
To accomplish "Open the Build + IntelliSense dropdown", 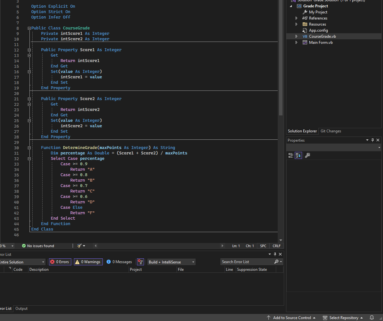I will click(171, 262).
